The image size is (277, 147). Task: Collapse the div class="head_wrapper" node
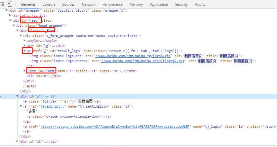pyautogui.click(x=14, y=26)
